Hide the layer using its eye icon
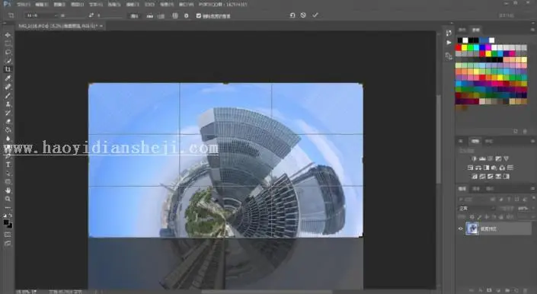This screenshot has height=294, width=537. coord(460,228)
